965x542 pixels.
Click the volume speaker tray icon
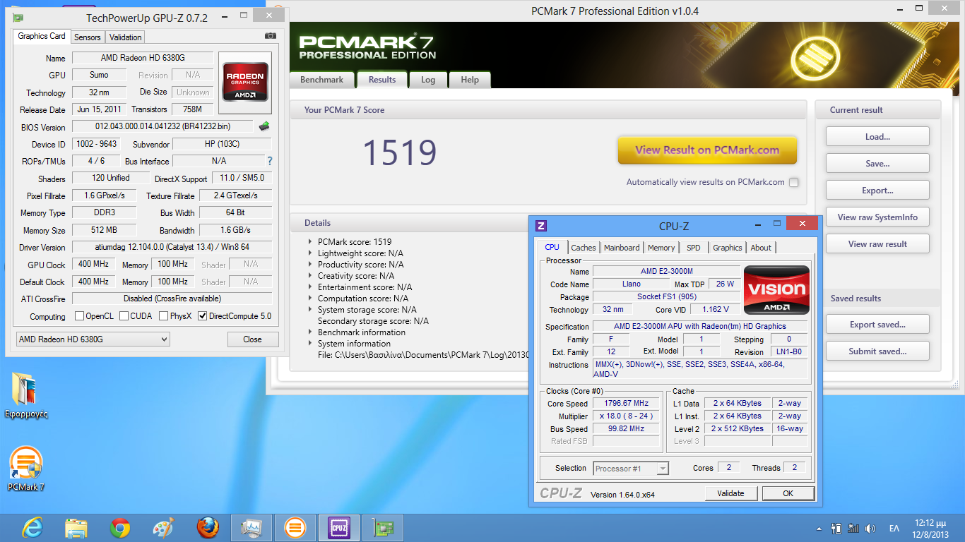(870, 528)
